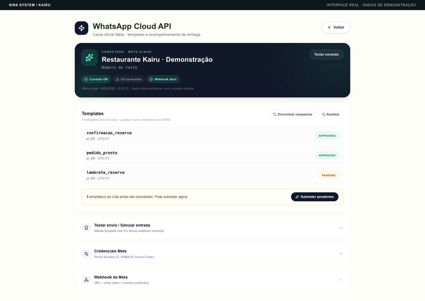
Task: Go back using the Voltar button
Action: coord(336,27)
